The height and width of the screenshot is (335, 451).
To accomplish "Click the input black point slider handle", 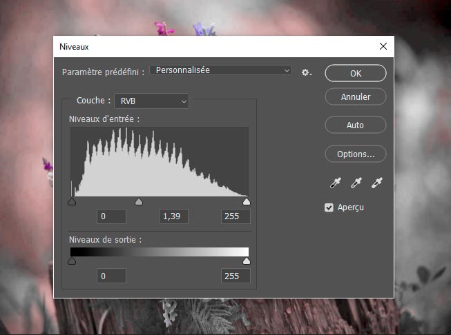I will pos(72,202).
